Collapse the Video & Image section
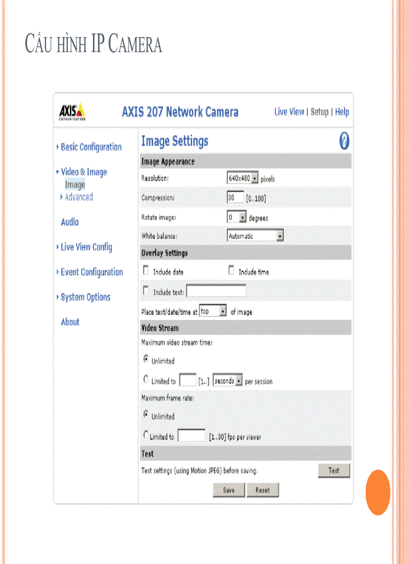The image size is (410, 564). pos(84,172)
